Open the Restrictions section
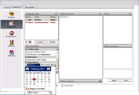Screen dimensions: 139x95 [11, 34]
